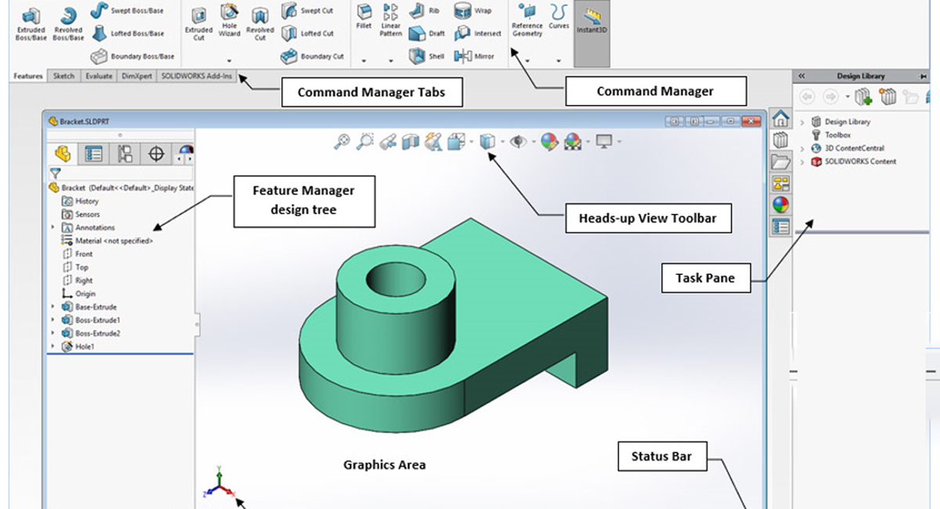The height and width of the screenshot is (509, 940).
Task: Open the File Explorer task pane tab
Action: pos(780,162)
